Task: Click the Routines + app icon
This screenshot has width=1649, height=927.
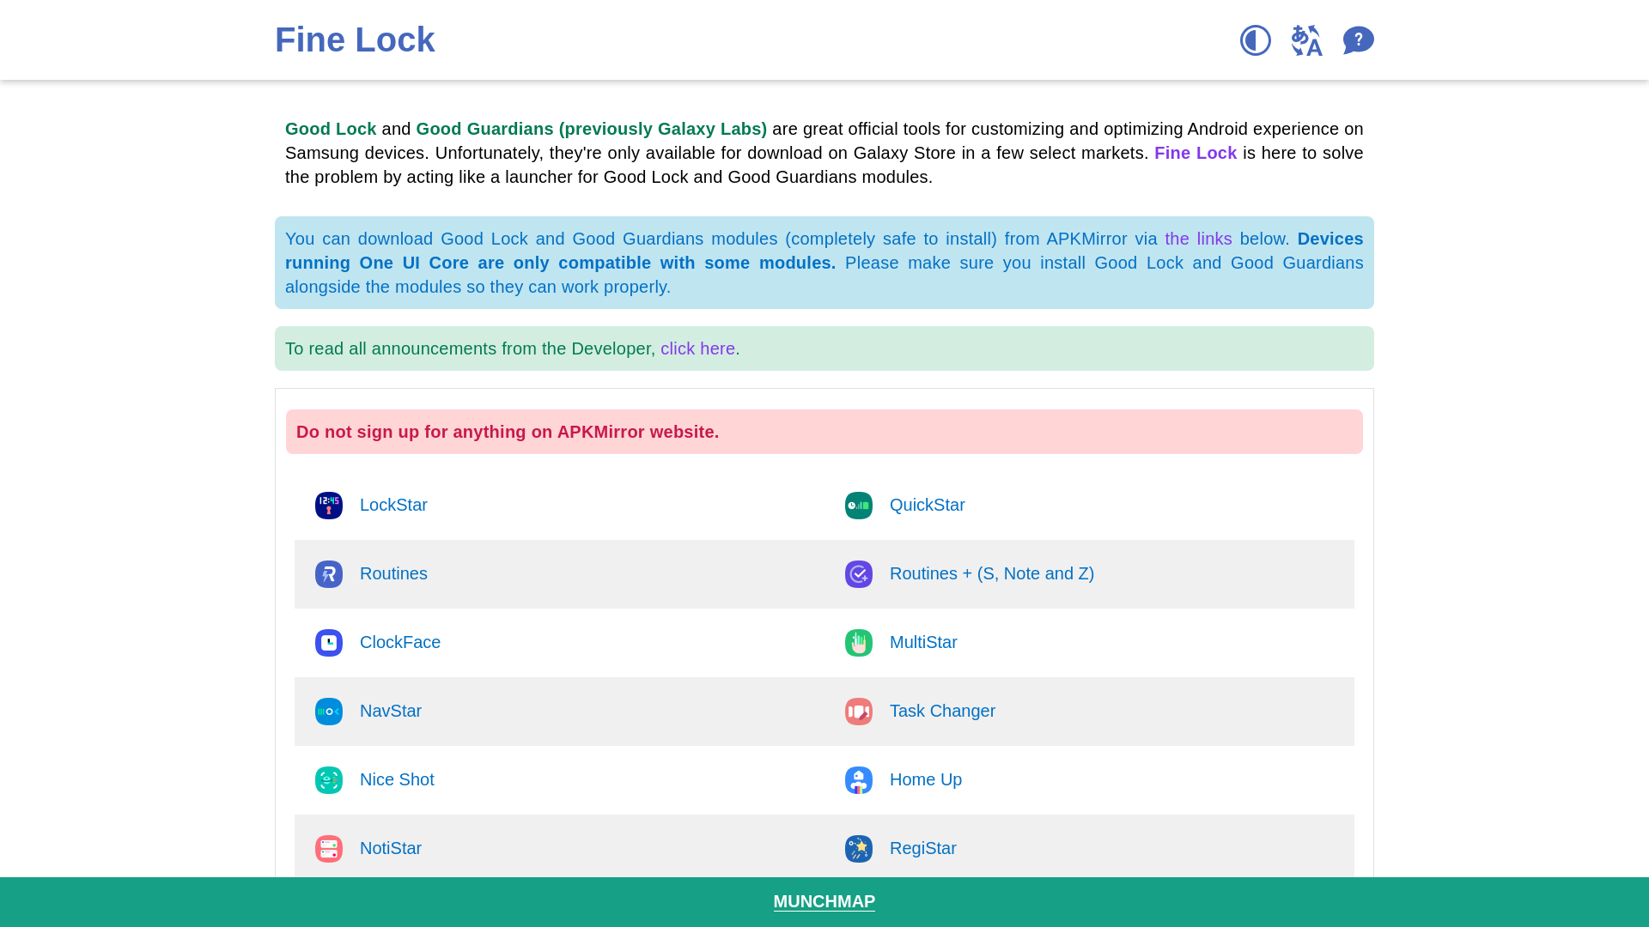Action: coord(859,574)
